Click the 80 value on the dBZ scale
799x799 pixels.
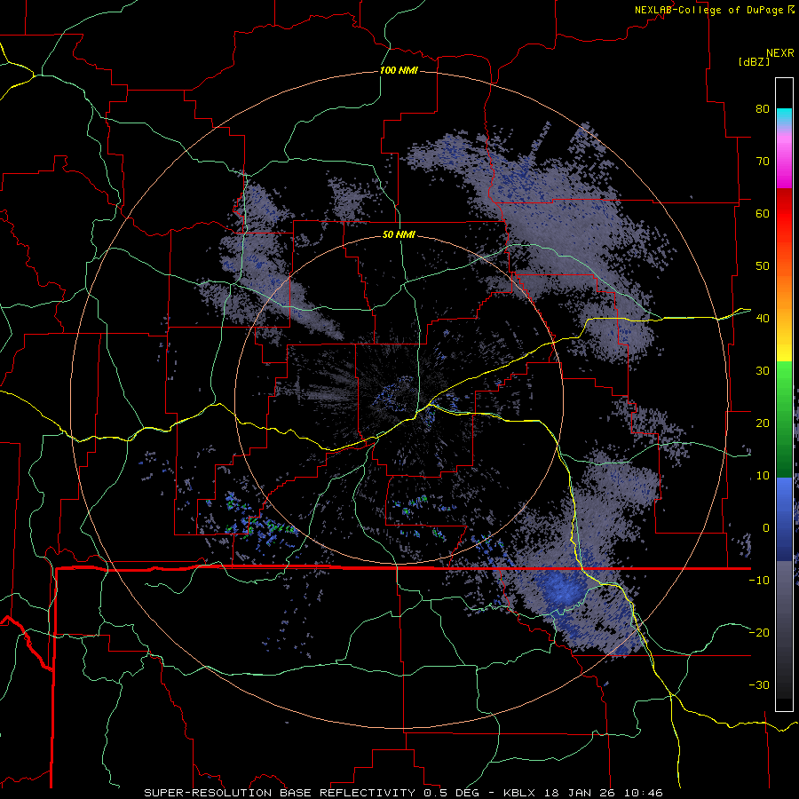pos(763,109)
